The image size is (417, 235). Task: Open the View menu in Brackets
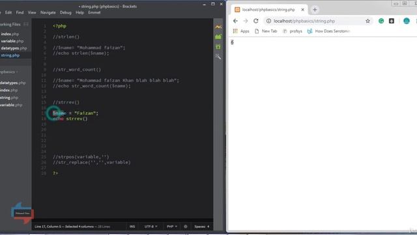tap(32, 12)
